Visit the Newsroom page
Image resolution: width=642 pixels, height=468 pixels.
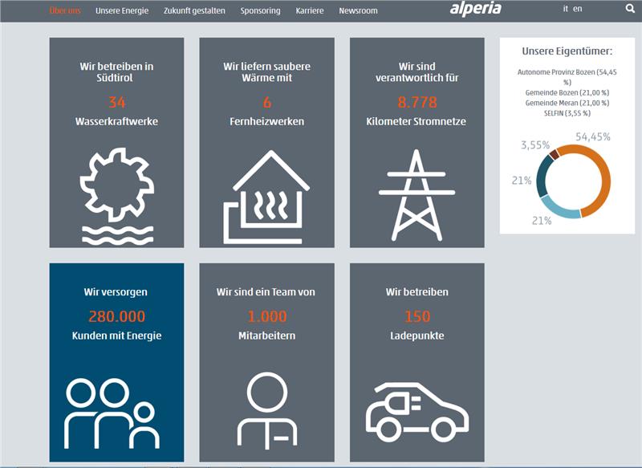[358, 11]
